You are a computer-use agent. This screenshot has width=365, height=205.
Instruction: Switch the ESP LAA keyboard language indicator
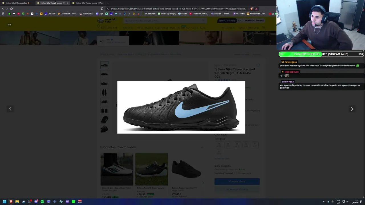(338, 202)
